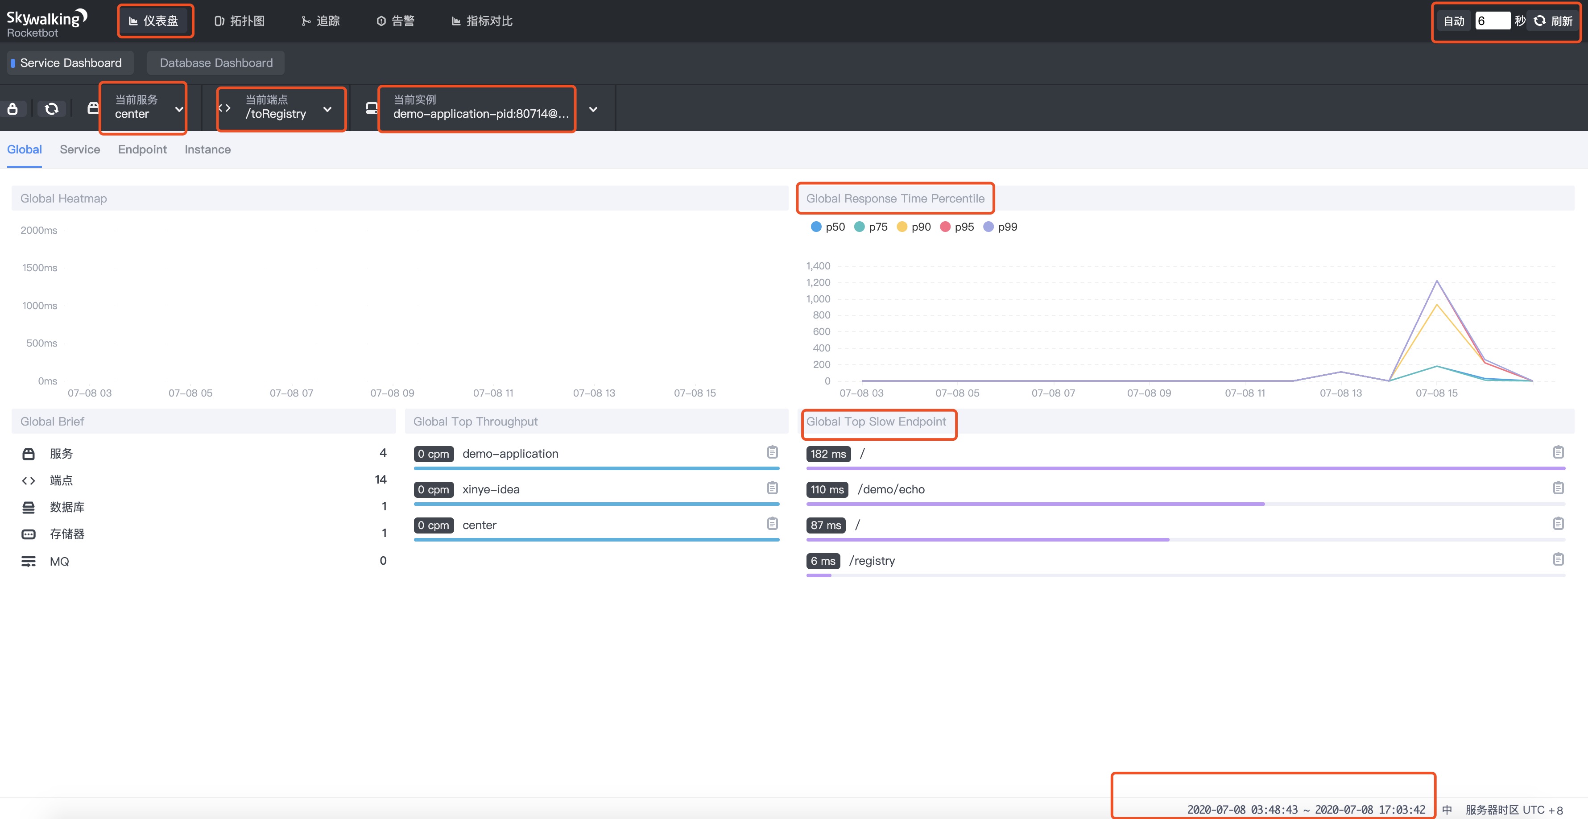Switch to the Database Dashboard

tap(216, 63)
